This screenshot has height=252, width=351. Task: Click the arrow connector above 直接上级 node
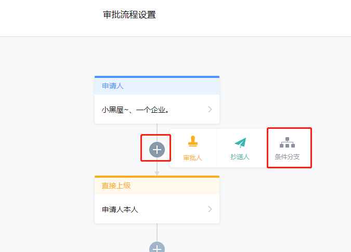(157, 174)
